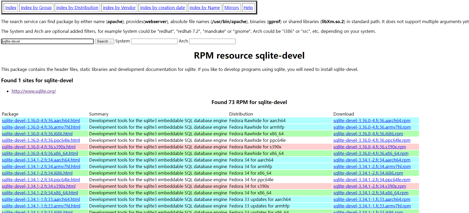This screenshot has height=213, width=469.
Task: Click 'Found 73 RPM for sqlite-devel' heading
Action: pos(249,102)
